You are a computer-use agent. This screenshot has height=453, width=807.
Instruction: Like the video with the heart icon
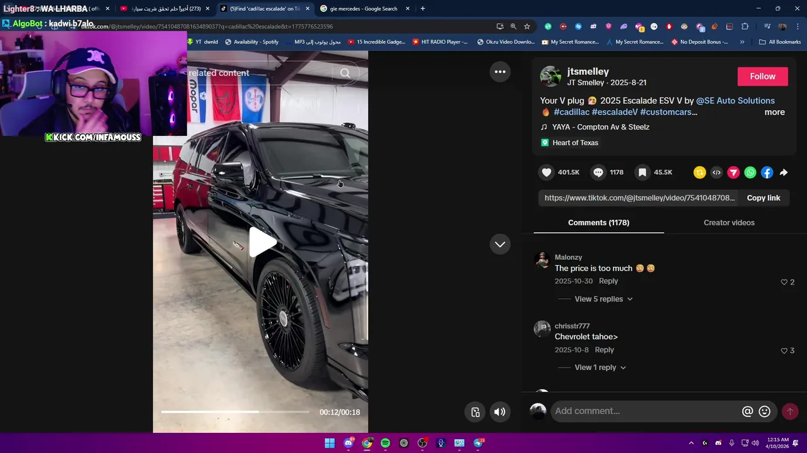[x=547, y=172]
